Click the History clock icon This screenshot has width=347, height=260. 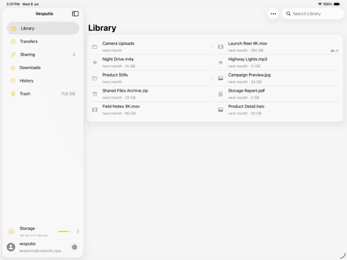[x=13, y=80]
